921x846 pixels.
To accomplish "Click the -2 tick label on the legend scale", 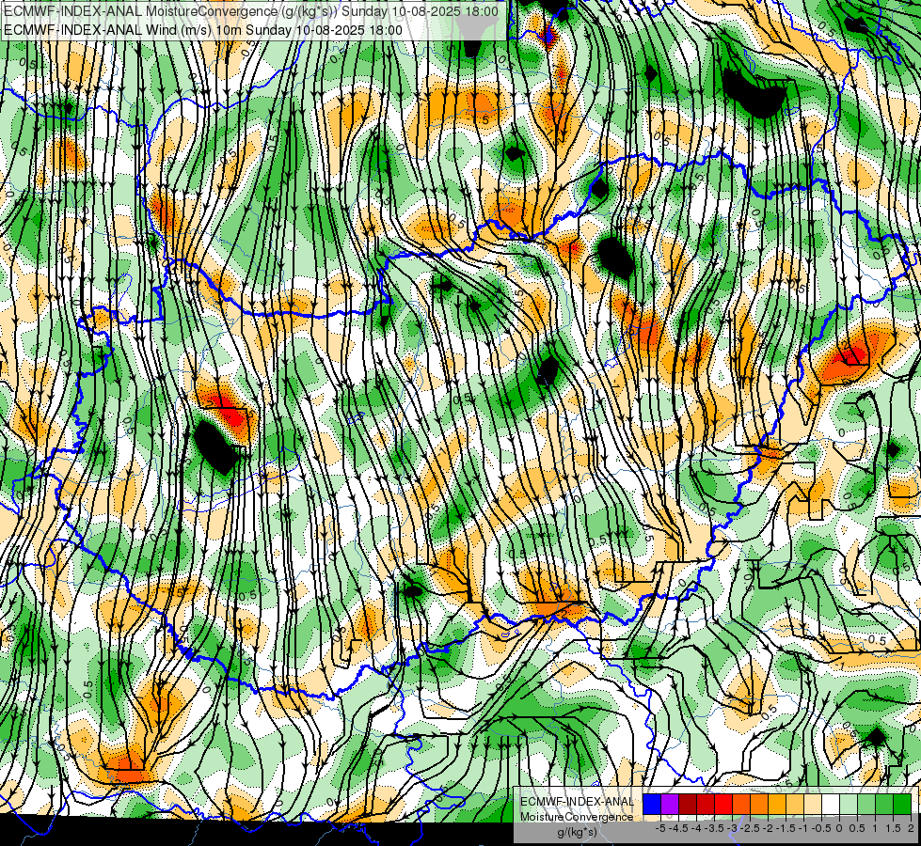I will tap(768, 828).
